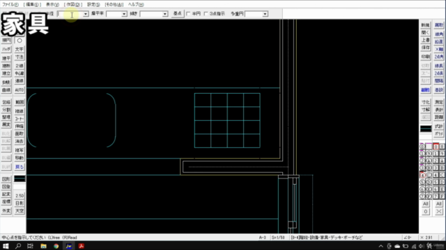Screen dimensions: 446x250
Task: Select the 文字 text tool
Action: click(20, 49)
